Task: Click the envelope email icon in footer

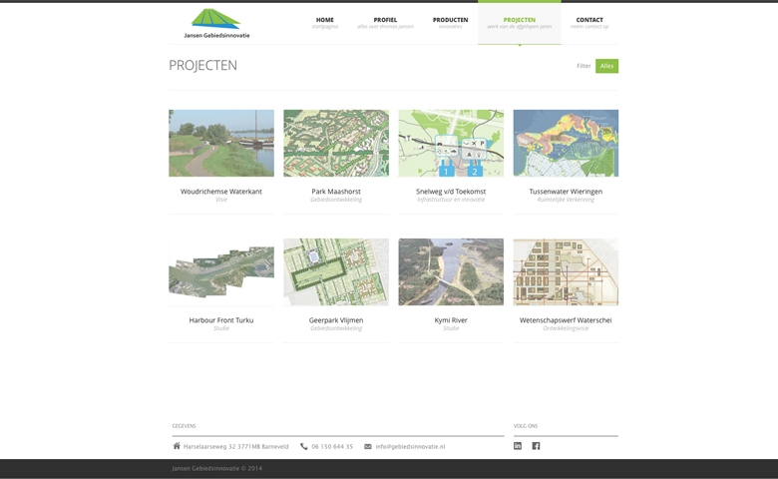Action: (368, 446)
